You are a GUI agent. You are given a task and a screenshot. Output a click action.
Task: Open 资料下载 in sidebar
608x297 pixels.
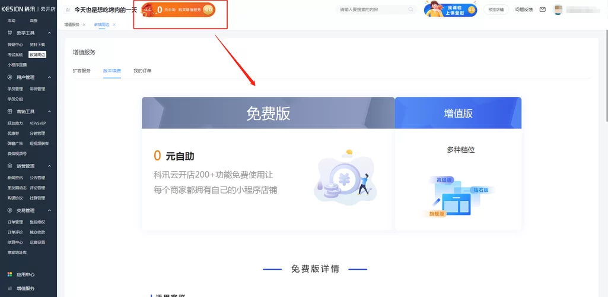[x=37, y=45]
